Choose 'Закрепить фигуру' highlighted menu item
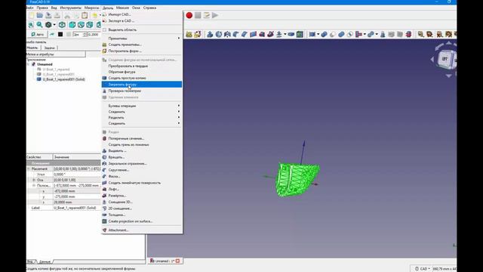The image size is (483, 272). click(142, 85)
